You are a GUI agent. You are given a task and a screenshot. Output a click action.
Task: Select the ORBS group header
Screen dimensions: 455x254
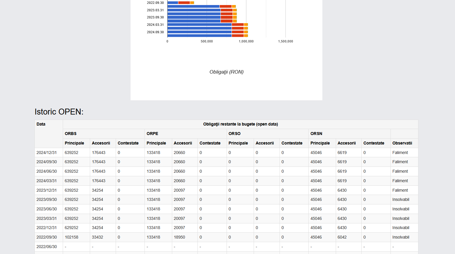71,134
